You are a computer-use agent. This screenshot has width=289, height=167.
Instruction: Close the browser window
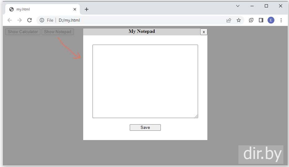point(281,6)
